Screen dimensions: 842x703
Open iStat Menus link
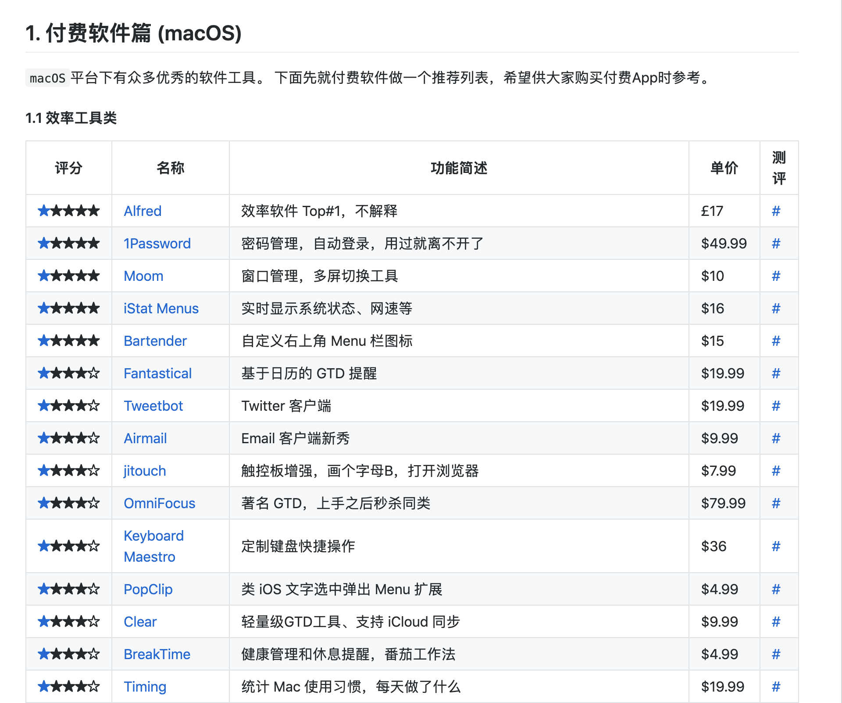[x=161, y=308]
